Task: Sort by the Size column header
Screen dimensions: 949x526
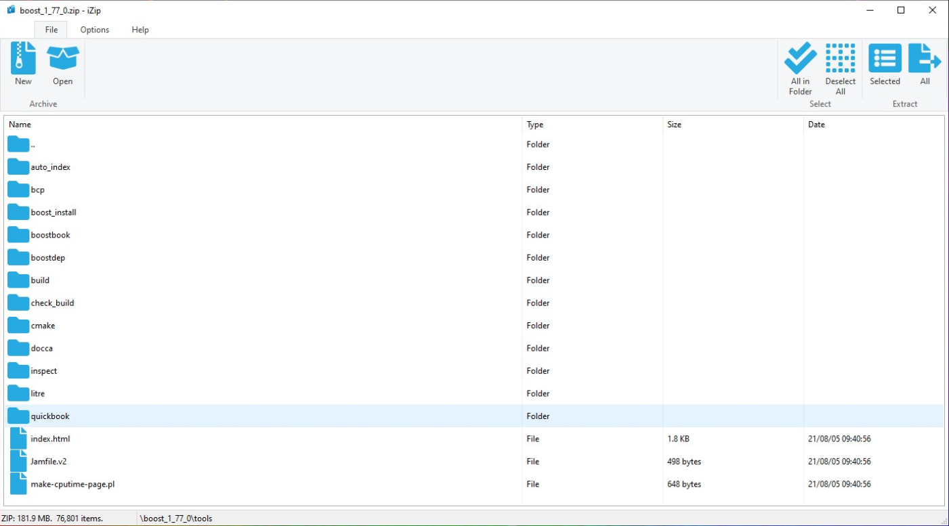Action: point(734,125)
